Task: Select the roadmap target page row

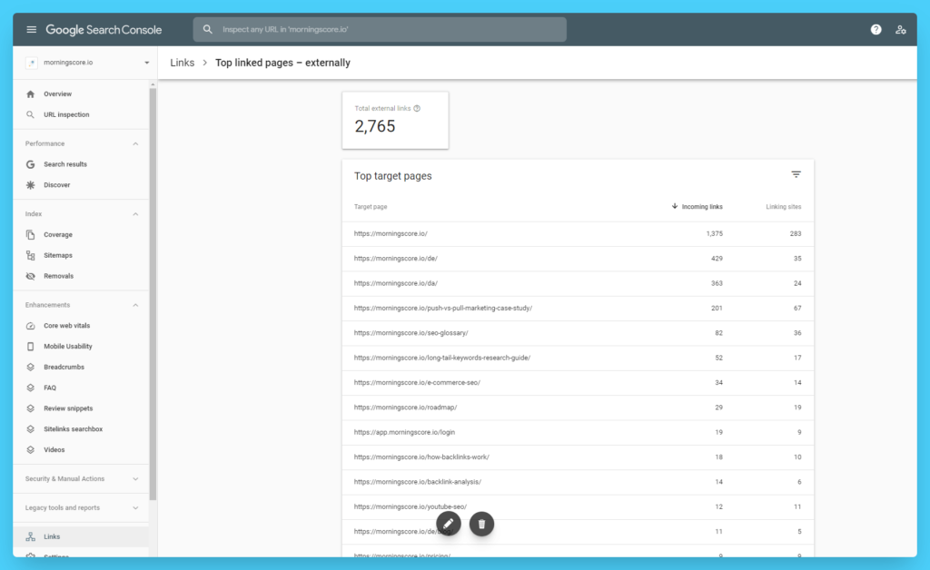Action: (x=578, y=408)
